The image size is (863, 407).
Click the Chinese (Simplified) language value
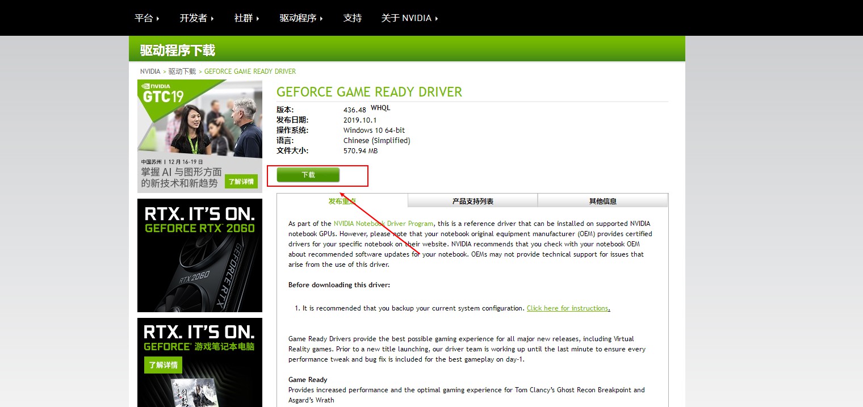[377, 141]
